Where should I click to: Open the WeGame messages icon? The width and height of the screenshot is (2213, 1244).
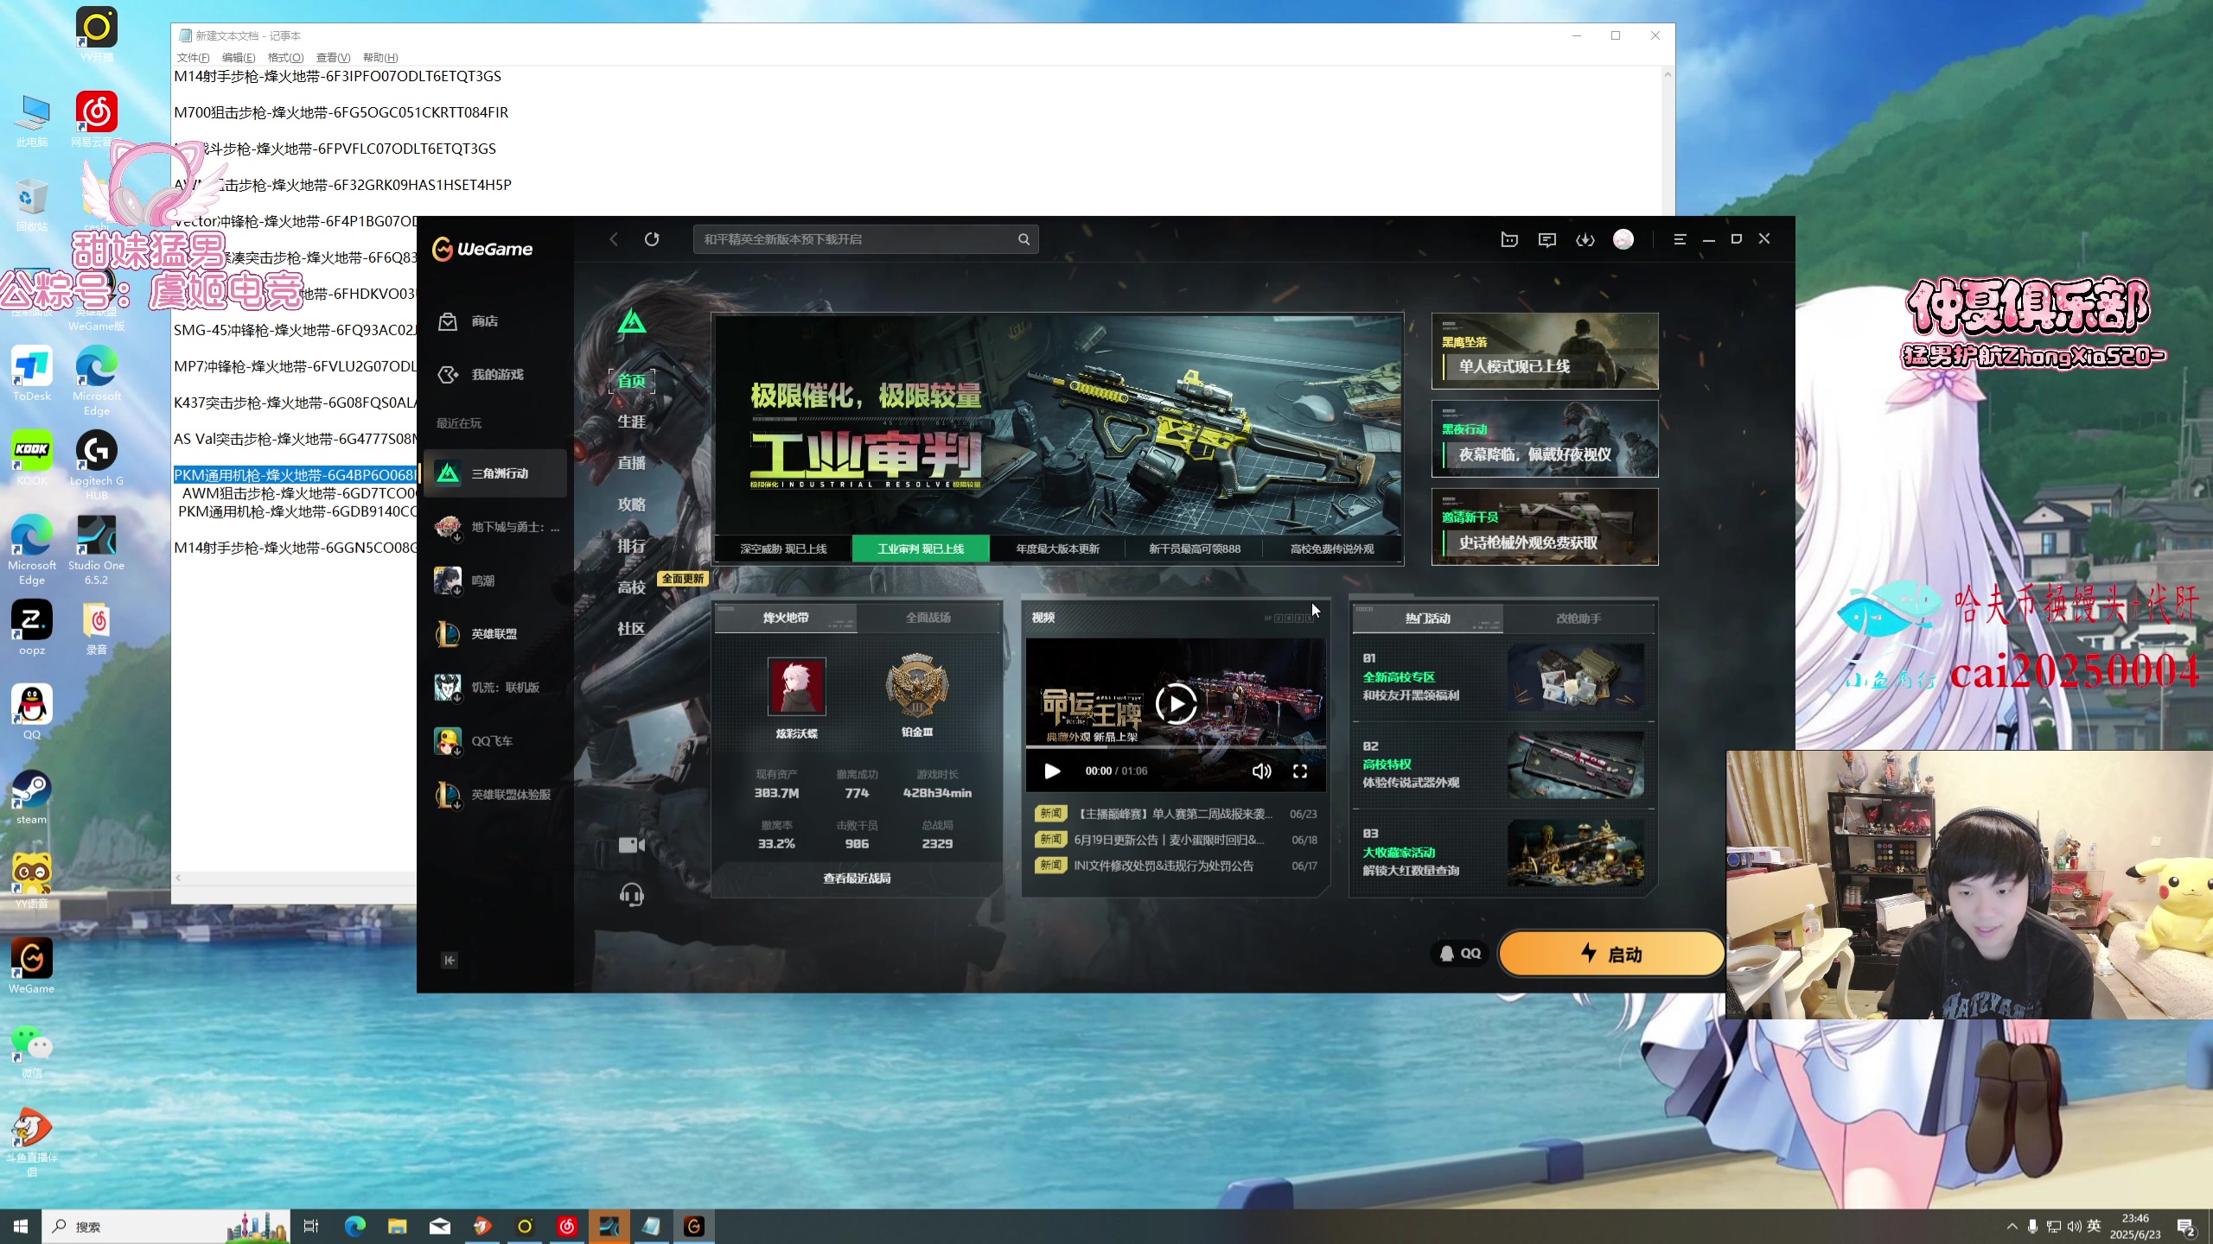pos(1547,239)
